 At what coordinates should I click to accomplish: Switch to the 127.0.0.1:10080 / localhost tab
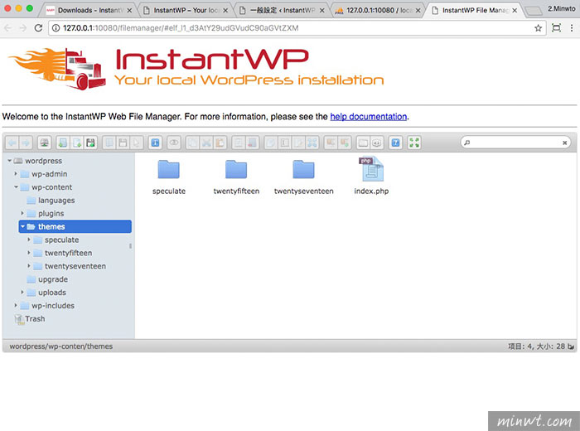click(x=378, y=10)
